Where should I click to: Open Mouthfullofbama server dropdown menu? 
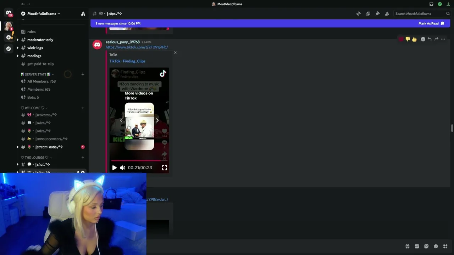click(44, 13)
